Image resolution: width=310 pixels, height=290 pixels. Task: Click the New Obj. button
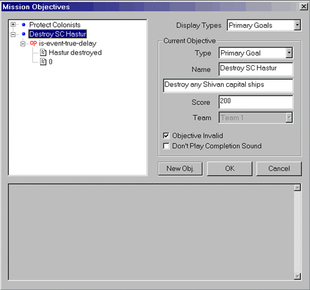tap(180, 168)
